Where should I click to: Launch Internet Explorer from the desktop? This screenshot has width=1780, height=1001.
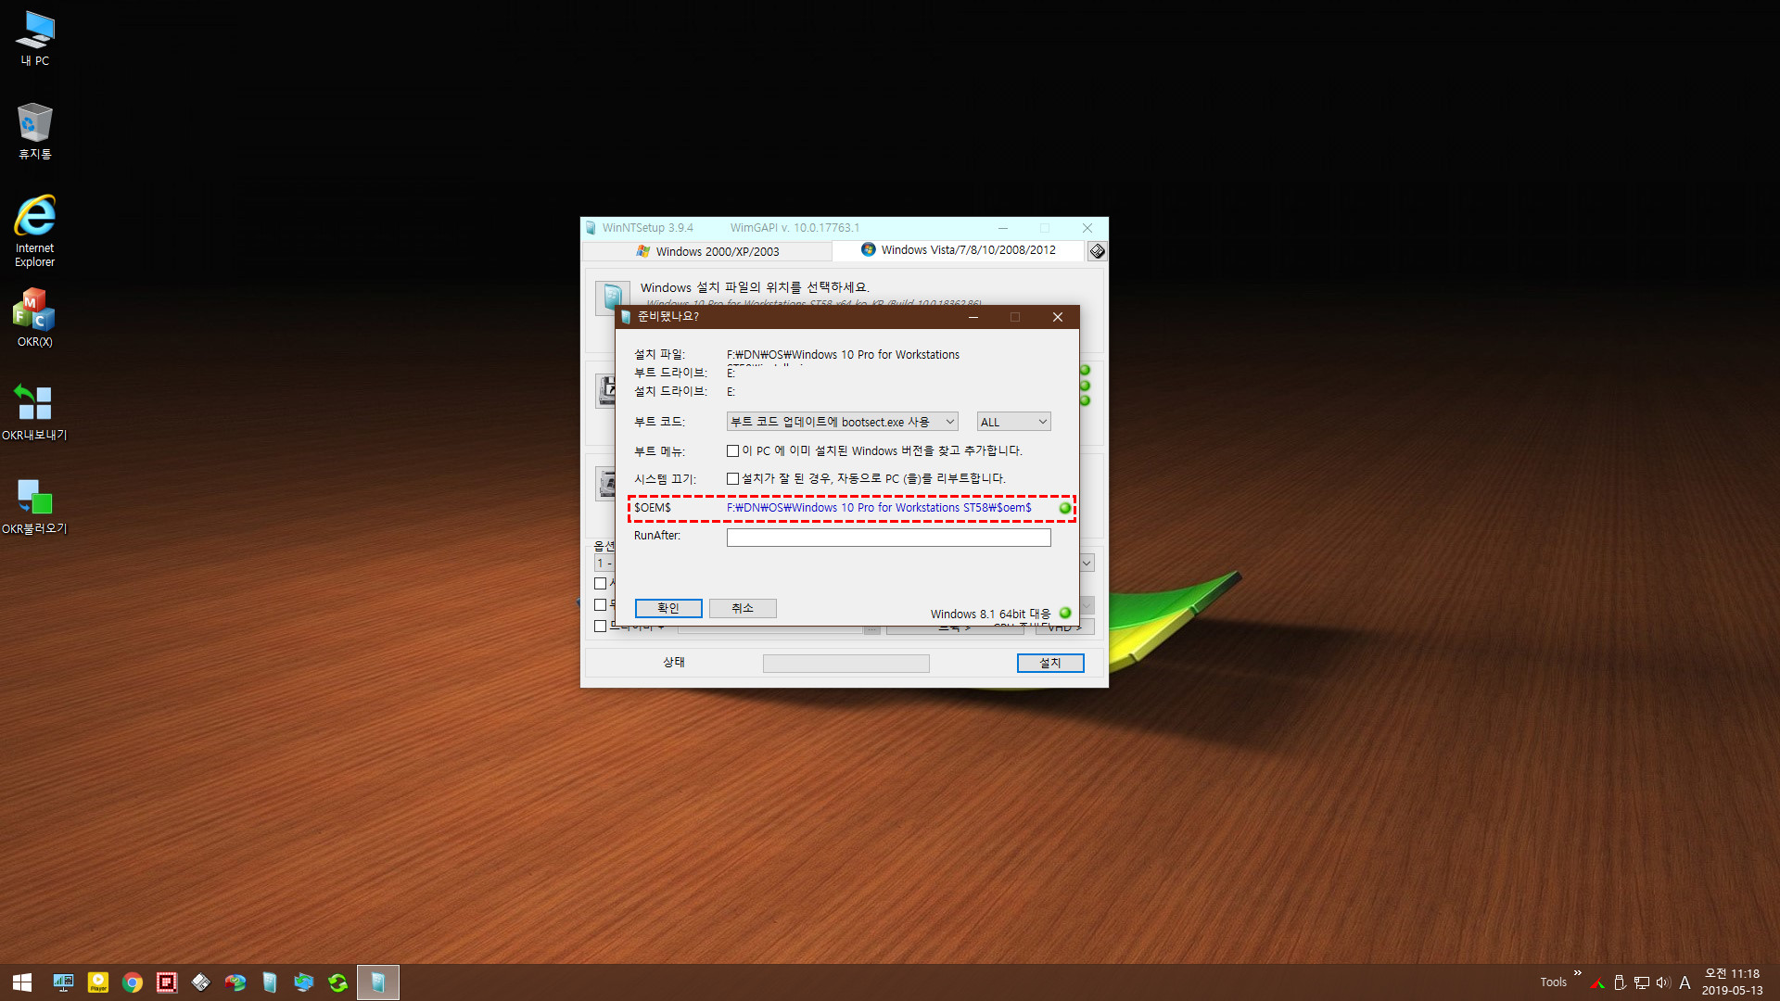(35, 231)
